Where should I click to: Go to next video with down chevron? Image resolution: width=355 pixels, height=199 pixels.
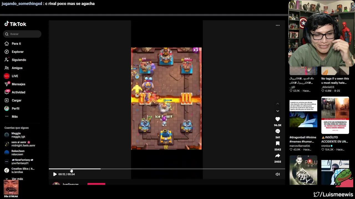tap(278, 111)
